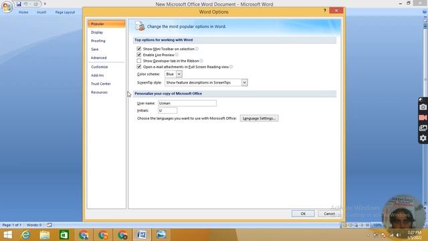Click info icon beside Mini Toolbar option
Image resolution: width=428 pixels, height=241 pixels.
pos(197,49)
